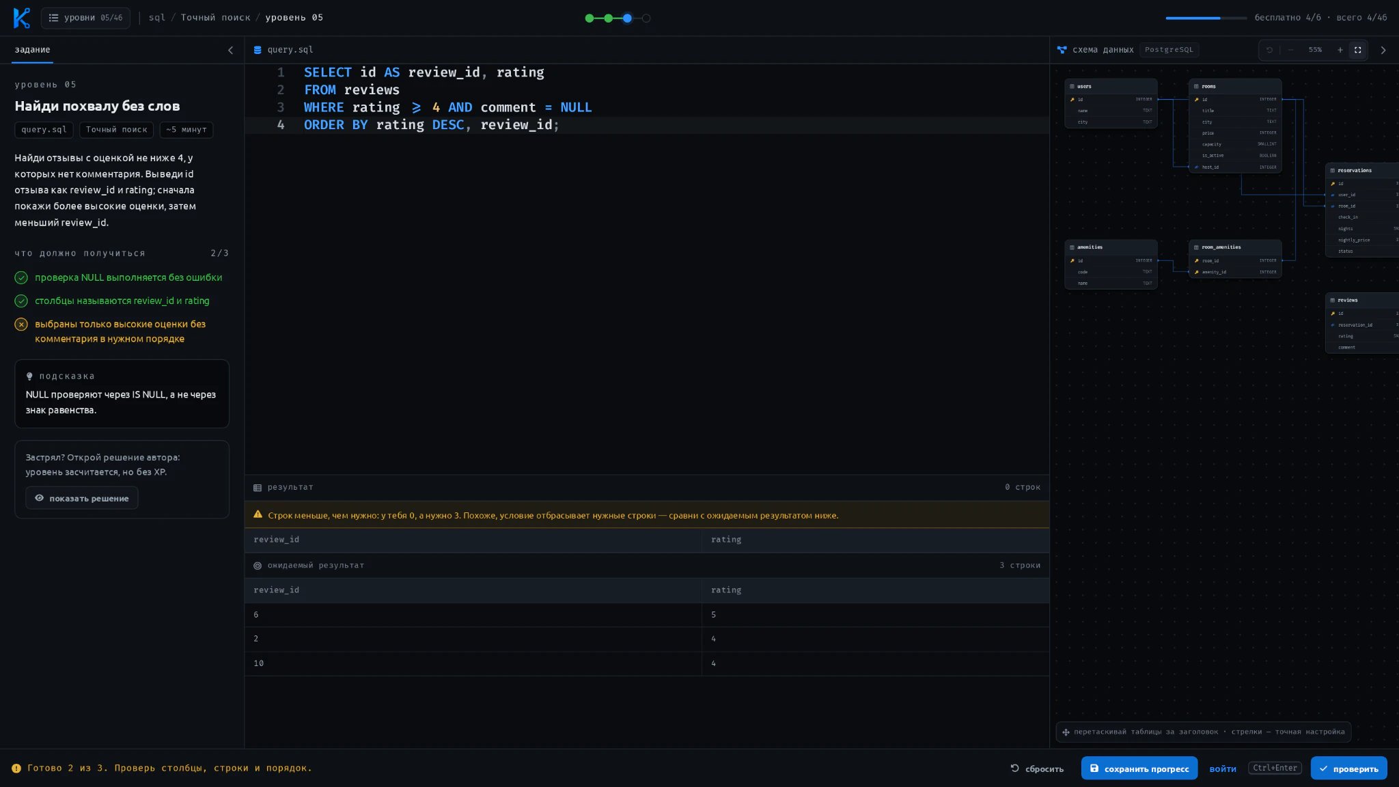Click the ~5 минут tag chip
1399x787 pixels.
pos(186,130)
